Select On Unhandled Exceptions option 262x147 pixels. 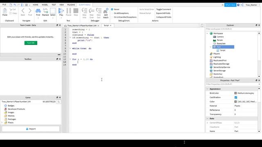(x=112, y=17)
